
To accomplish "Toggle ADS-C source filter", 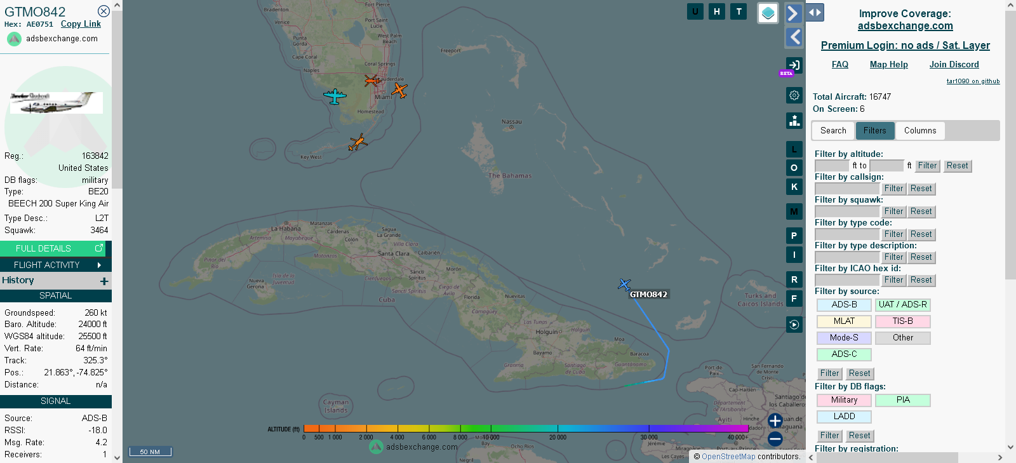I will click(844, 354).
